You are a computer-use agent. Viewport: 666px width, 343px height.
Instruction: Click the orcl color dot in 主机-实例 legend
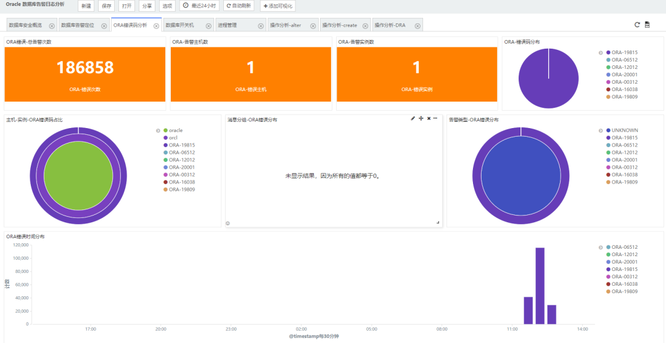(x=166, y=138)
